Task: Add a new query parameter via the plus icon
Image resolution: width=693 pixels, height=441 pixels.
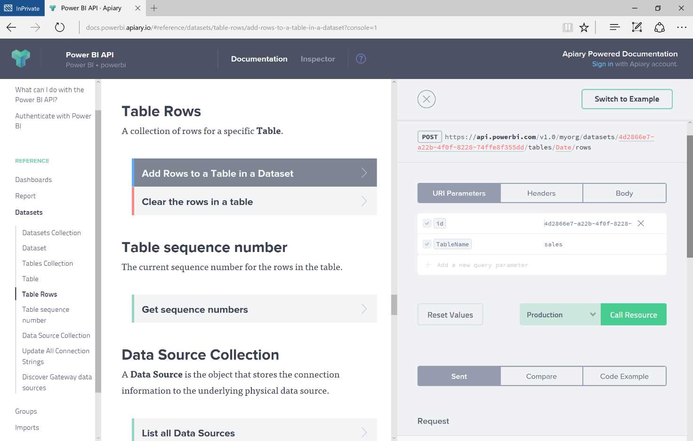Action: (427, 265)
